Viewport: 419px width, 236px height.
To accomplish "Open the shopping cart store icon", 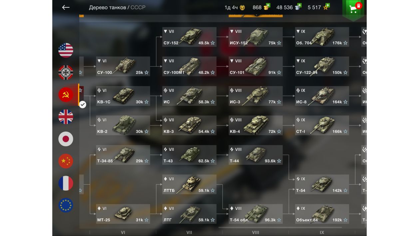I will (x=353, y=9).
